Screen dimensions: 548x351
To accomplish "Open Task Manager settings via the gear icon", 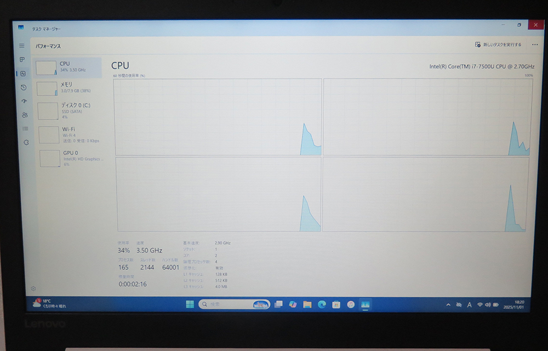I will [x=33, y=288].
